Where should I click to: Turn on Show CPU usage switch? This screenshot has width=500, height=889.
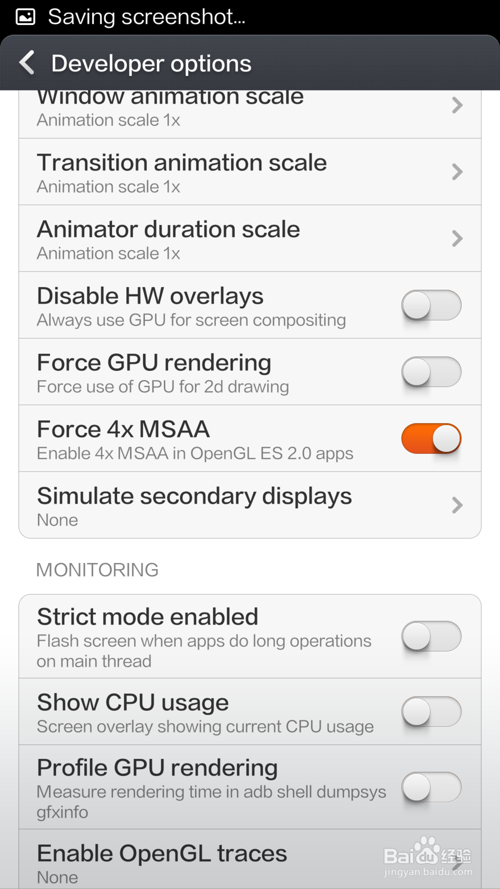431,711
